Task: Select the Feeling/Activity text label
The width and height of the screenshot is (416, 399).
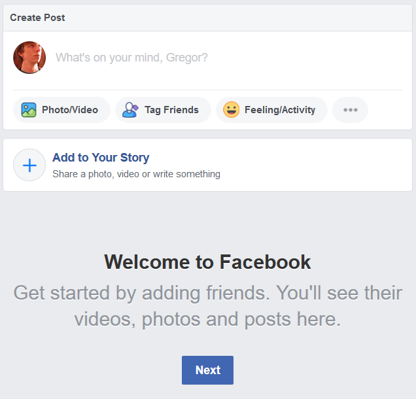Action: 280,110
